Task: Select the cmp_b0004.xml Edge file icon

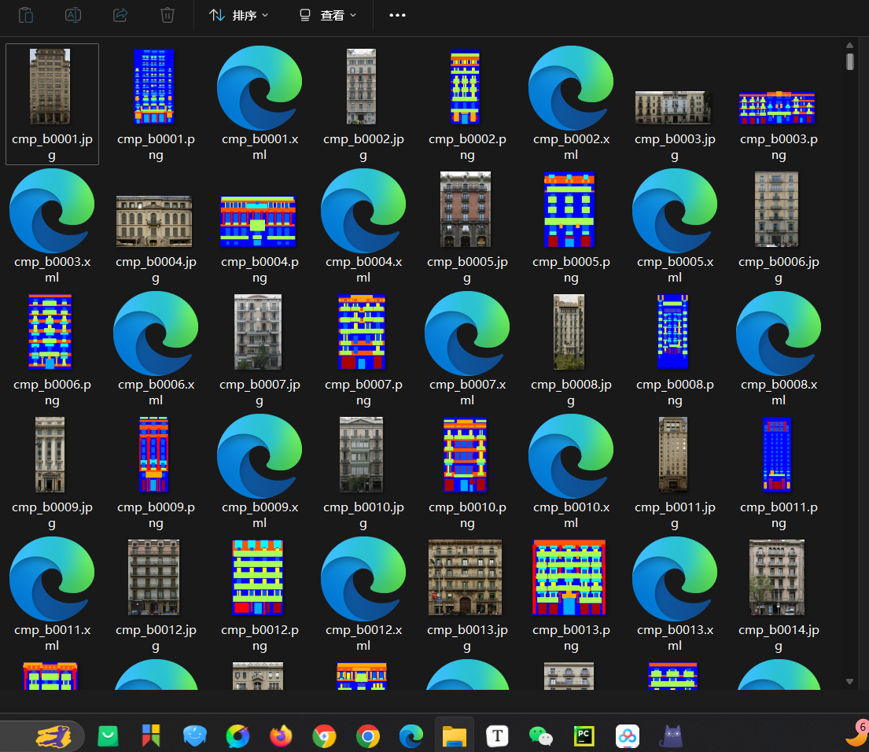Action: (x=363, y=211)
